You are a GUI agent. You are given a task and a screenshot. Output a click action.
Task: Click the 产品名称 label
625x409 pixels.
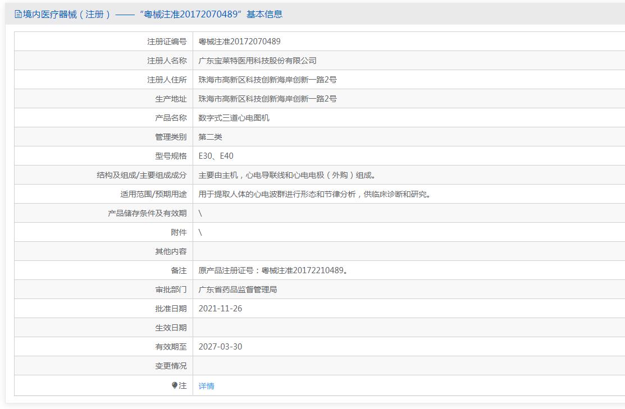click(x=171, y=118)
